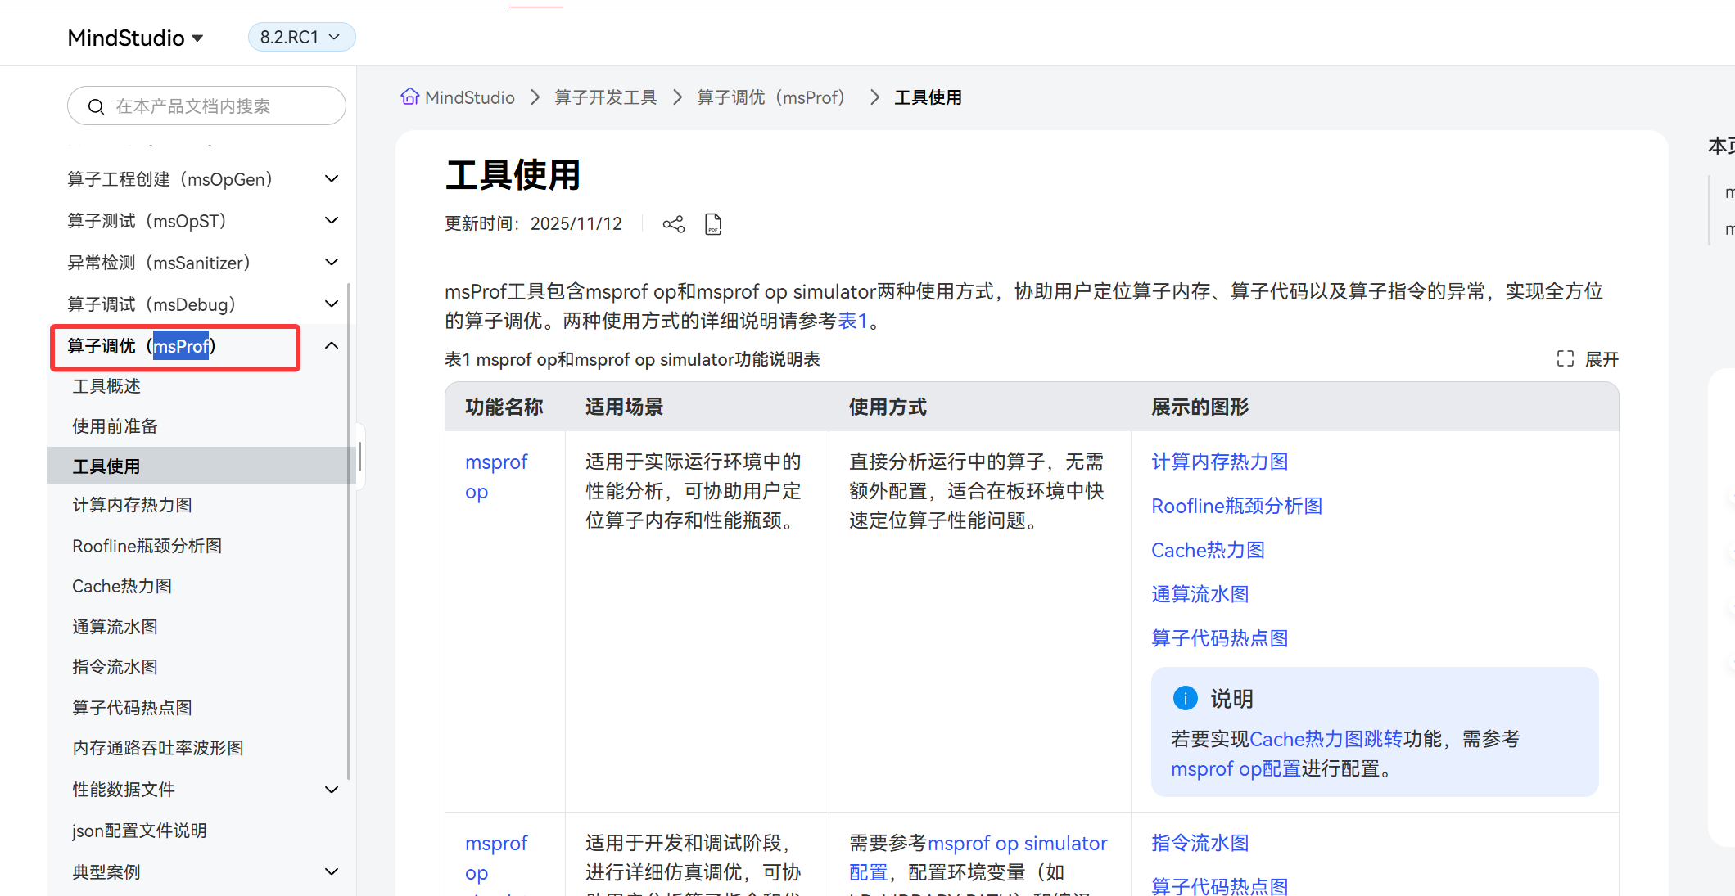Image resolution: width=1735 pixels, height=896 pixels.
Task: Click the 表1 reference link
Action: (852, 321)
